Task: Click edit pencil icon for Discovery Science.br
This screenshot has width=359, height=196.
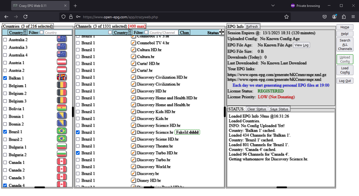Action: (x=134, y=132)
